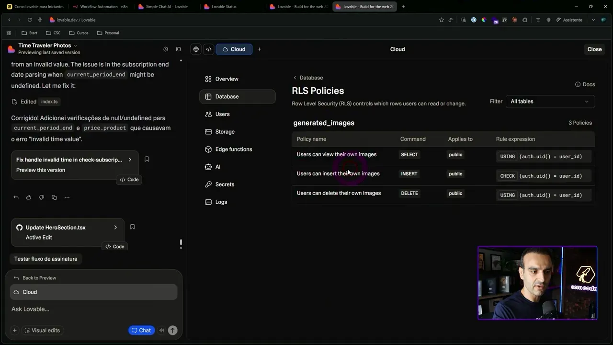Toggle Chat mode button

coord(141,330)
